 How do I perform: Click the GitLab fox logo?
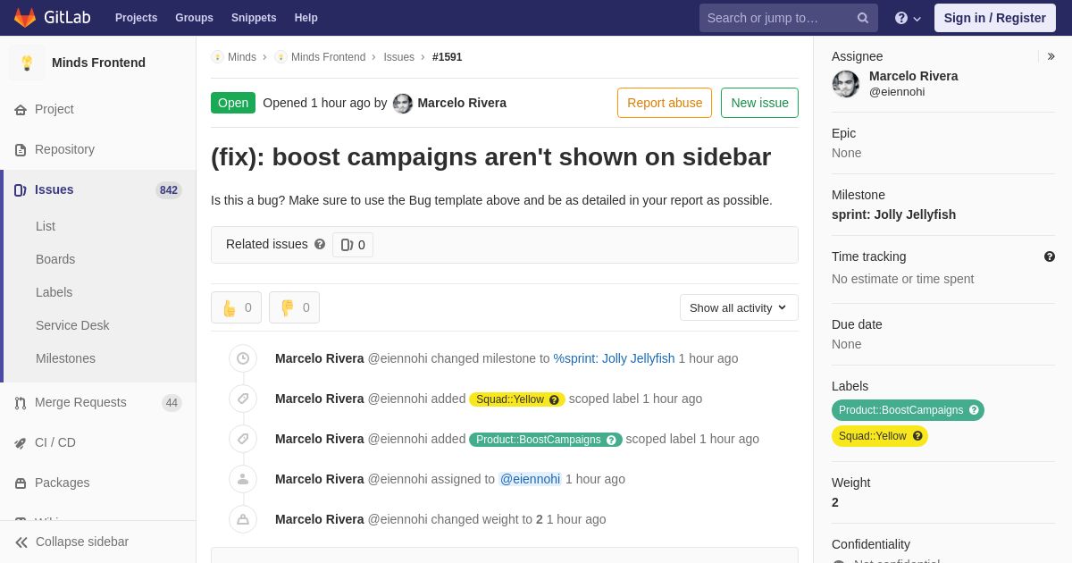[25, 18]
